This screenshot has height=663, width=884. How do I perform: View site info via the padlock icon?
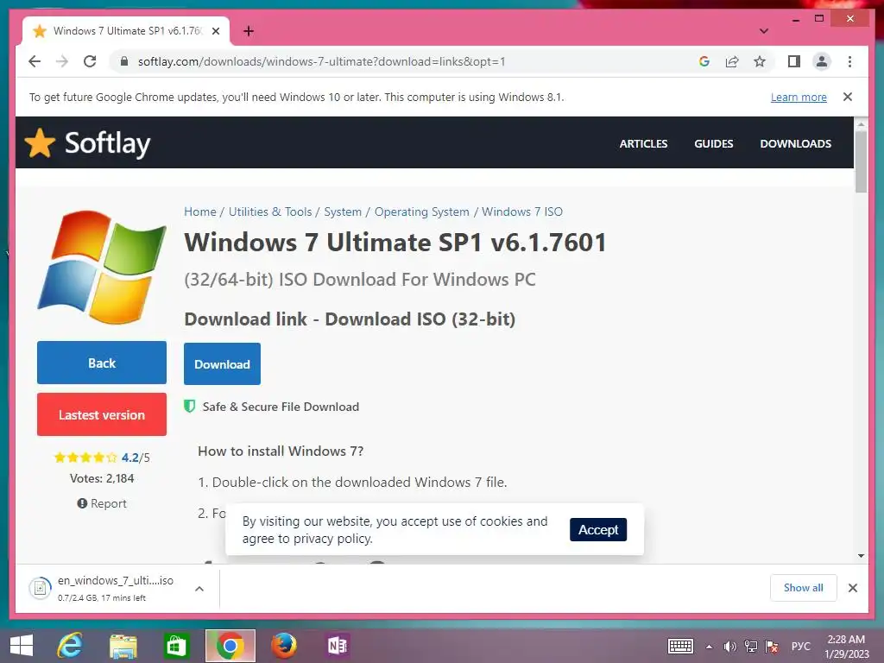point(124,61)
